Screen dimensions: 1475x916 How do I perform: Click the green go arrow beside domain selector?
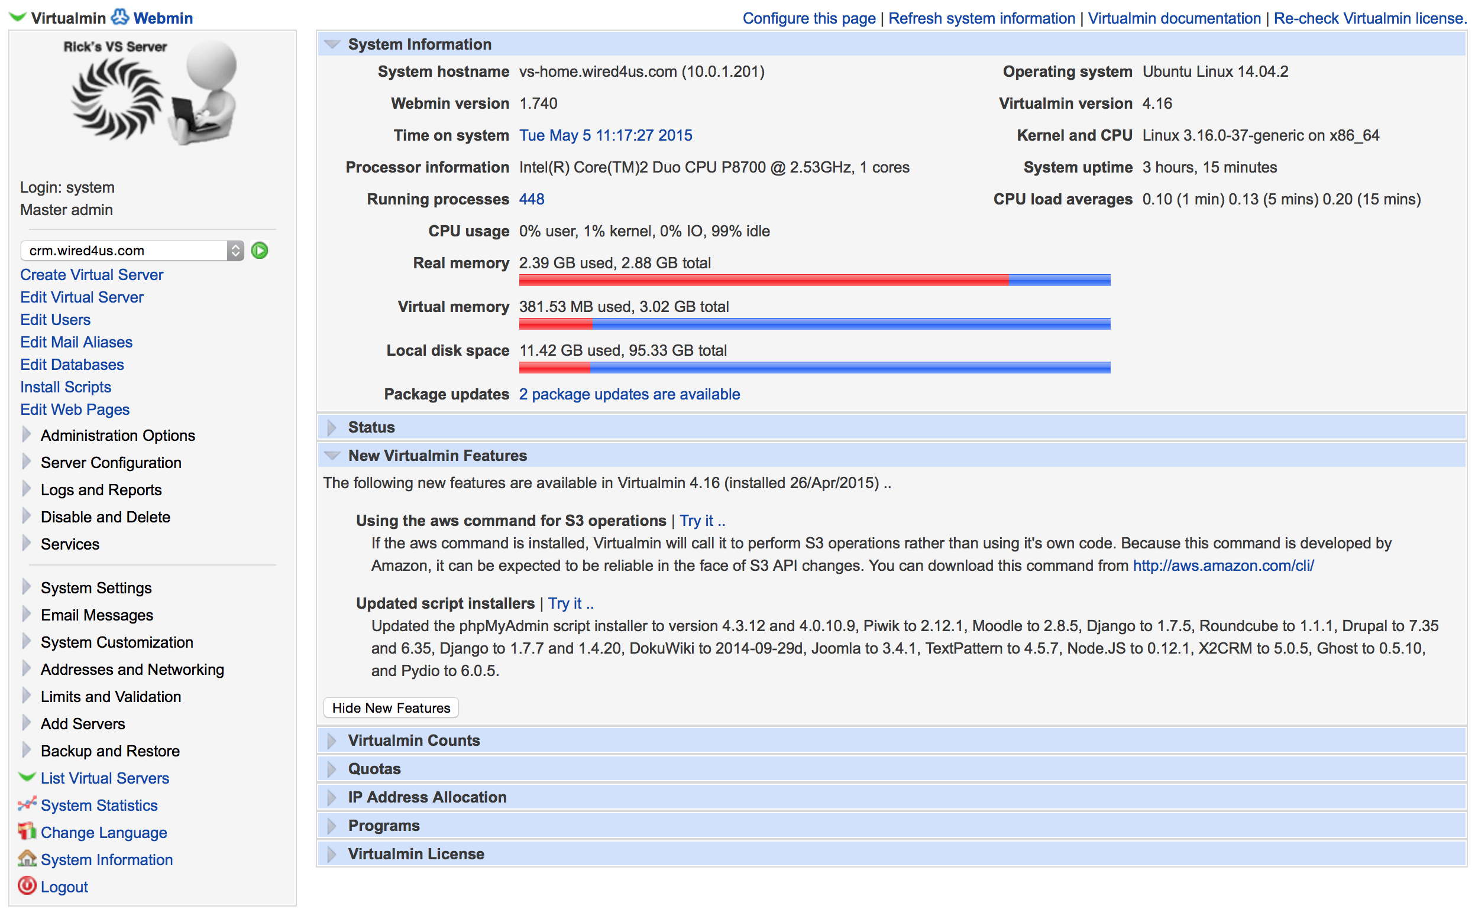point(260,250)
